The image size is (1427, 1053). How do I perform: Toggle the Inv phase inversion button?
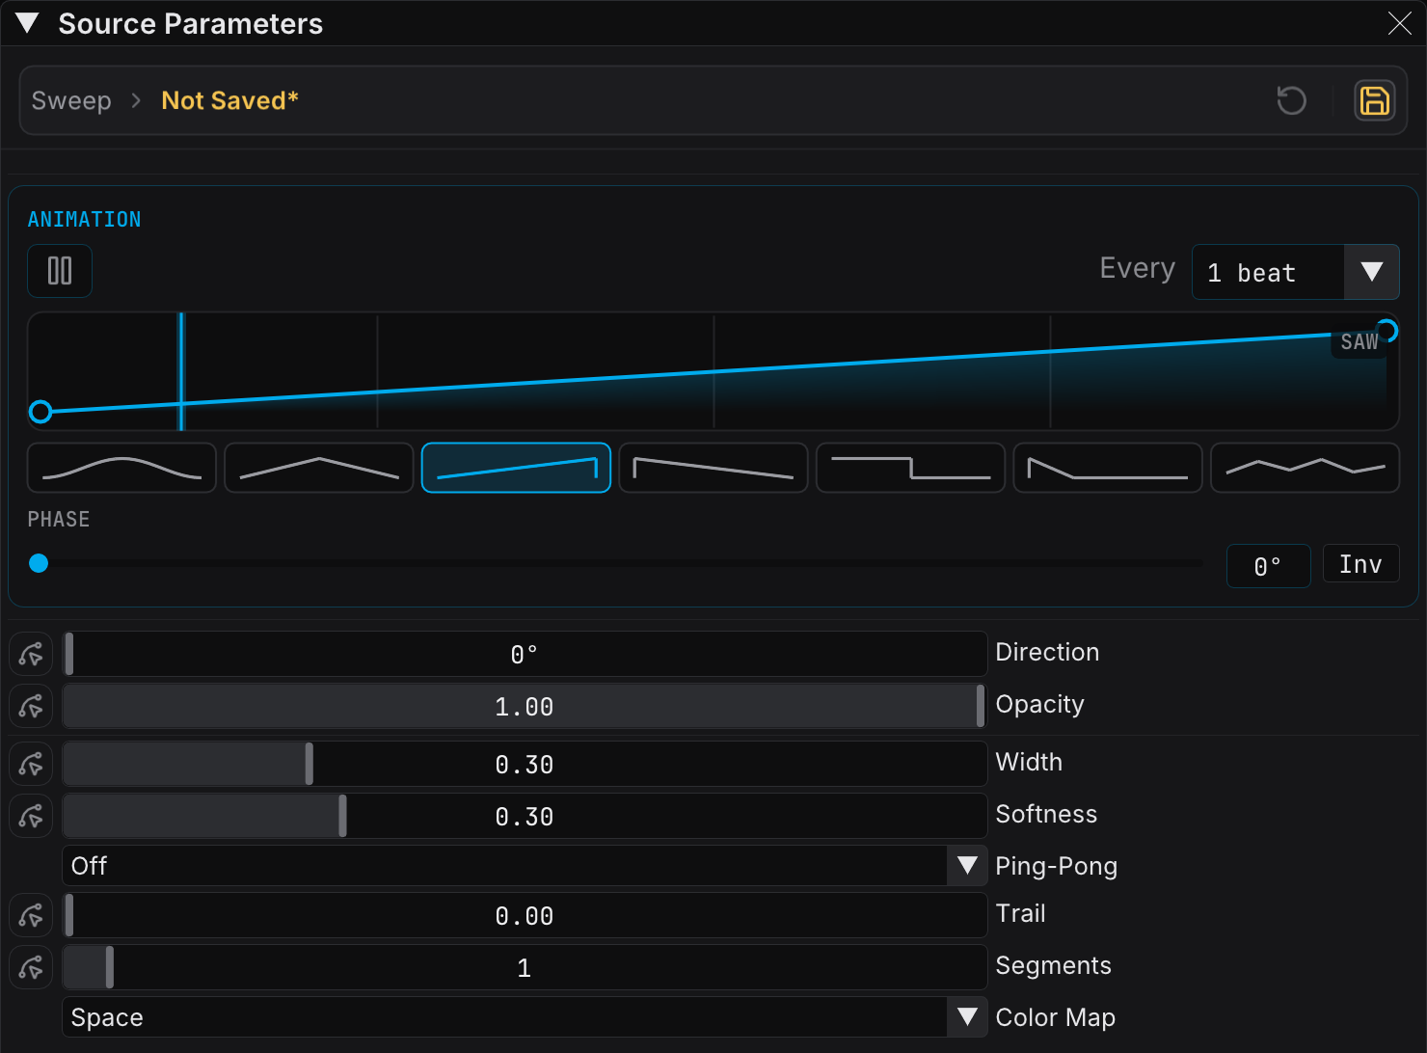[1360, 564]
